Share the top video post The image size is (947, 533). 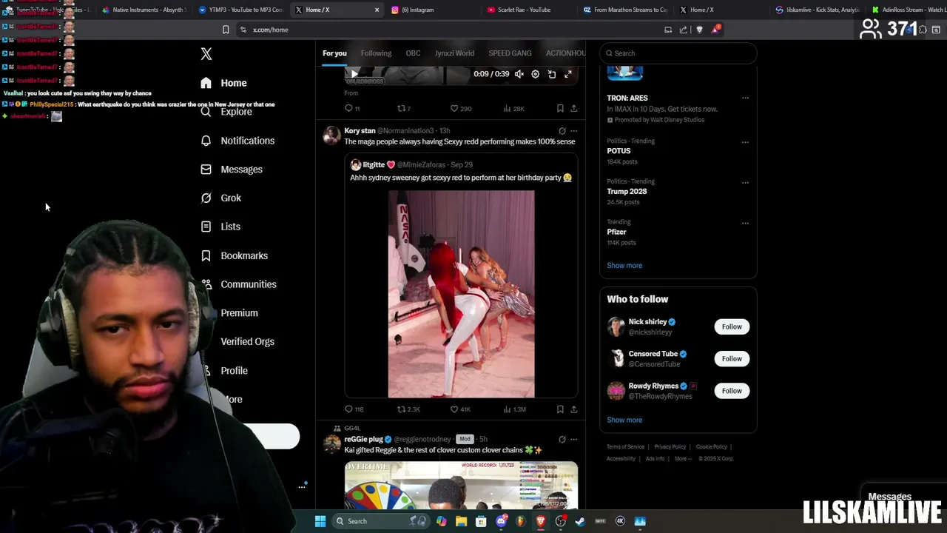click(573, 108)
